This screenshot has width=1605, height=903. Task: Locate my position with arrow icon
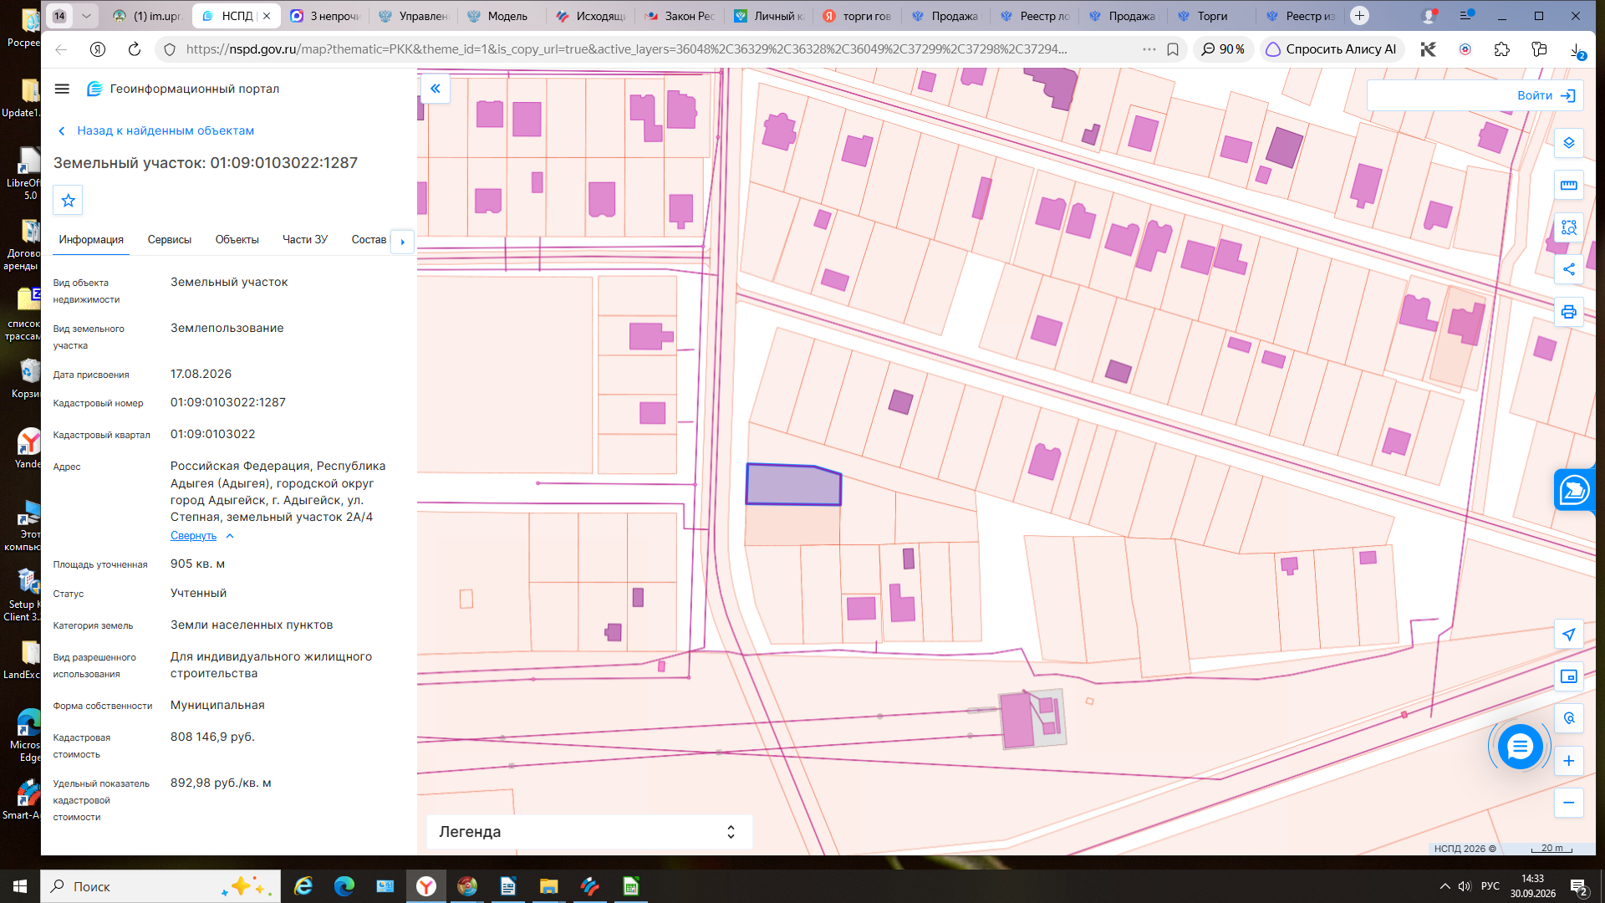pyautogui.click(x=1569, y=635)
